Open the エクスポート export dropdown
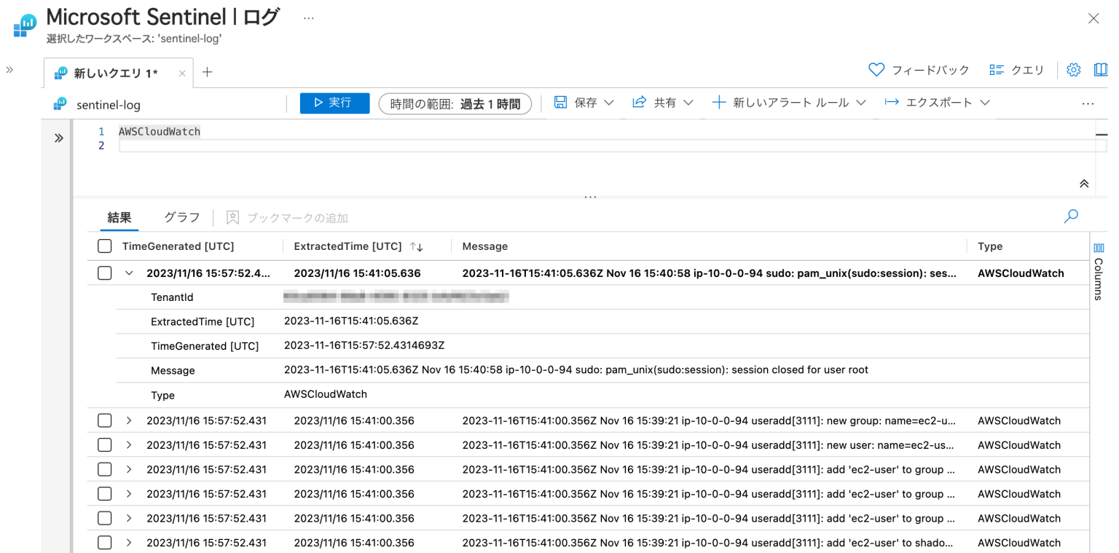 [x=938, y=102]
